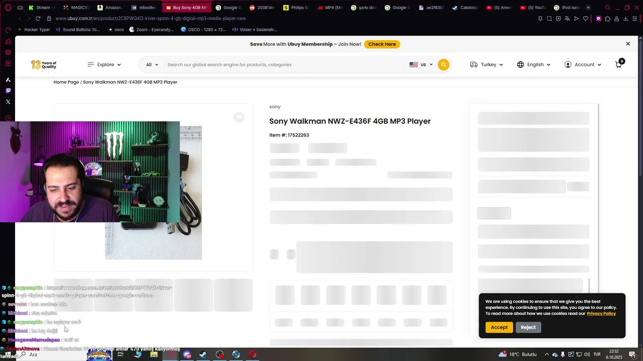Click the Ubuy 13 Years of Quality logo

point(44,65)
